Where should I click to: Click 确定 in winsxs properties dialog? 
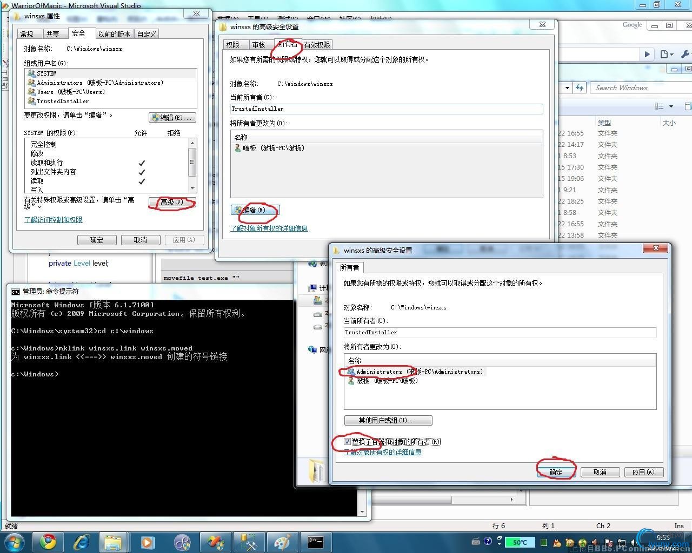click(x=97, y=240)
